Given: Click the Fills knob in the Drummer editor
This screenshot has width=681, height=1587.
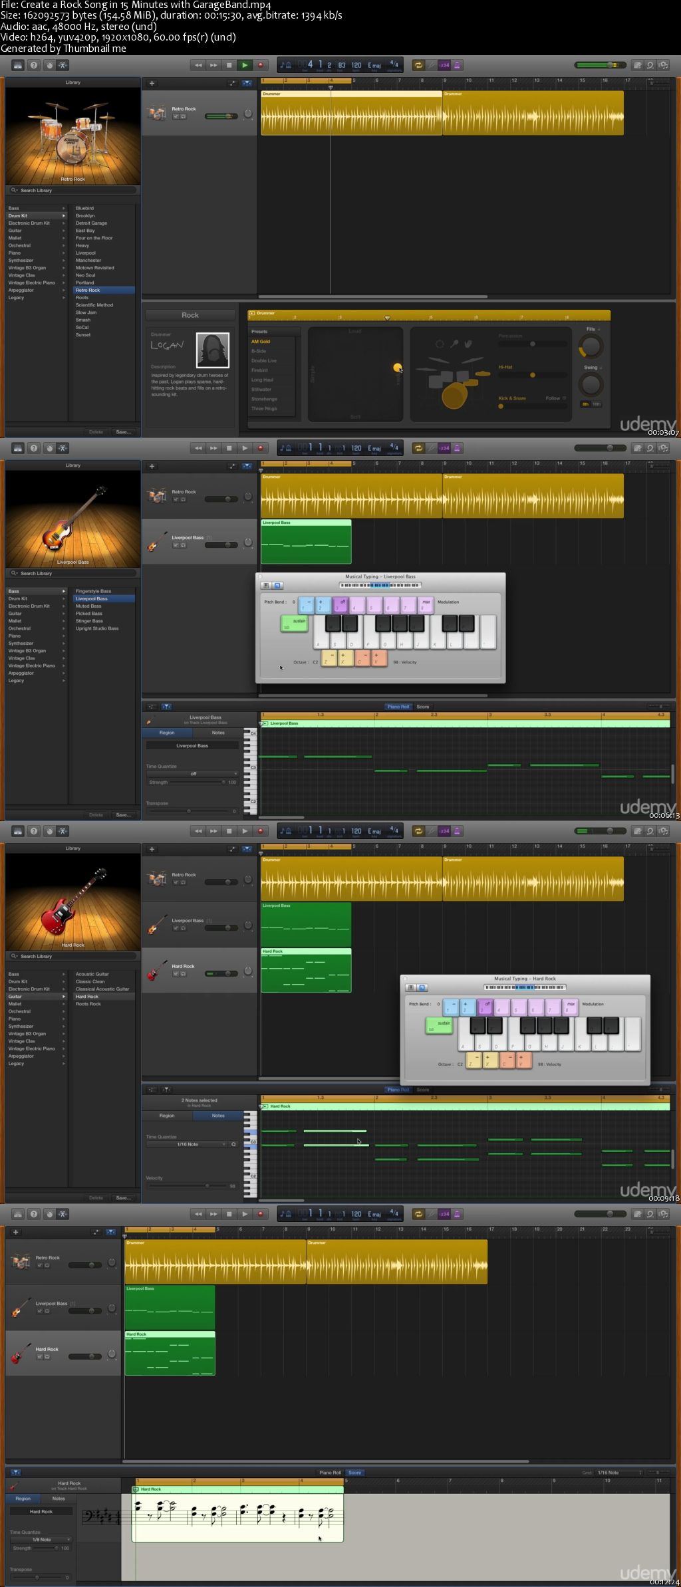Looking at the screenshot, I should pos(591,346).
